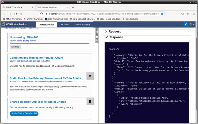Click the statindecisionaid.mayoclinic.org URL in JSON
The width and height of the screenshot is (198, 124).
[156, 101]
